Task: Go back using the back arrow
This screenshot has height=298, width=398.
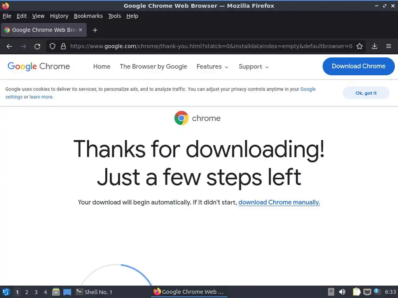Action: click(9, 47)
